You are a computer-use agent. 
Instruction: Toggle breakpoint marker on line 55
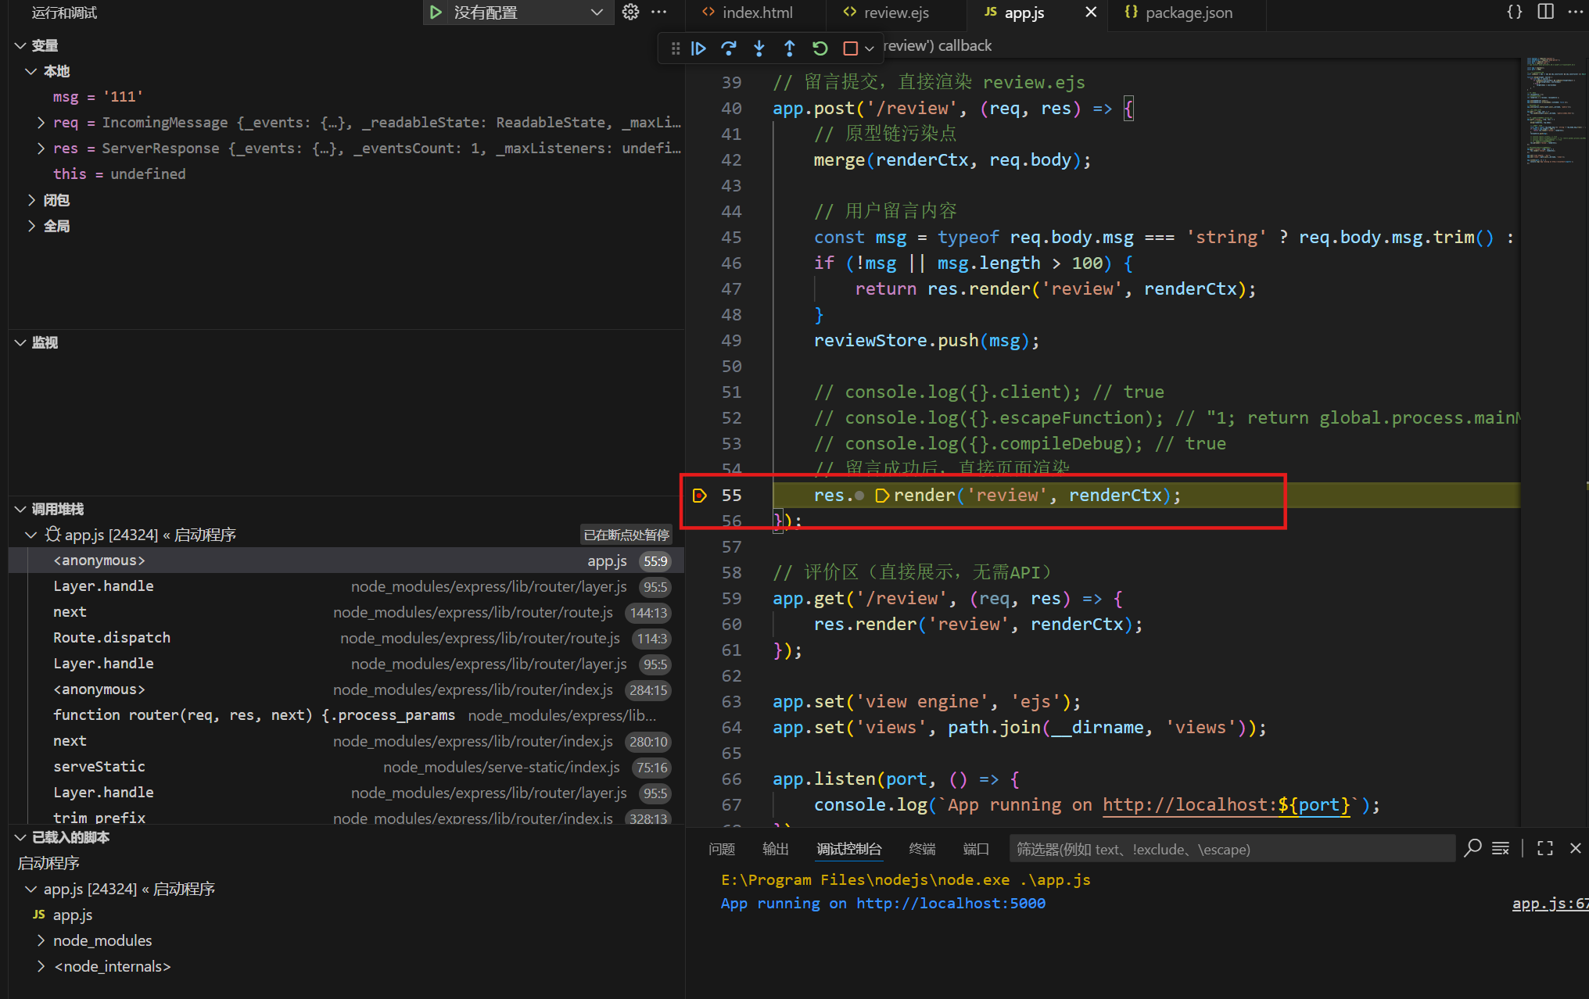[x=699, y=495]
